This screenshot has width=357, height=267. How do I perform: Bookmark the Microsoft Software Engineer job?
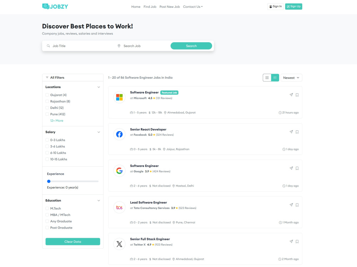pos(297,95)
